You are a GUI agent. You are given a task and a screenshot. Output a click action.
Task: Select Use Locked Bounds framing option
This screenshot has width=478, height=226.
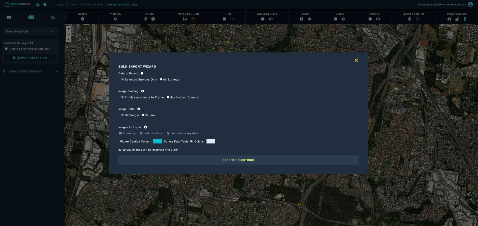point(168,97)
